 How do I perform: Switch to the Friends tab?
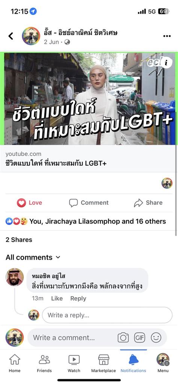44,363
